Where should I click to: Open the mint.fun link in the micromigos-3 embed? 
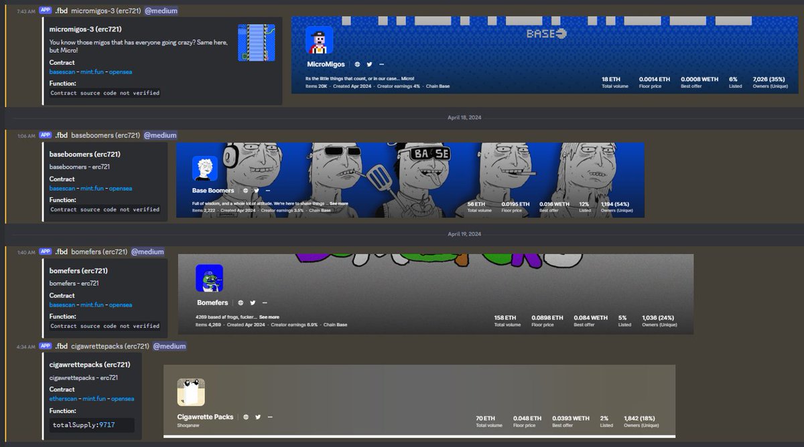coord(93,72)
